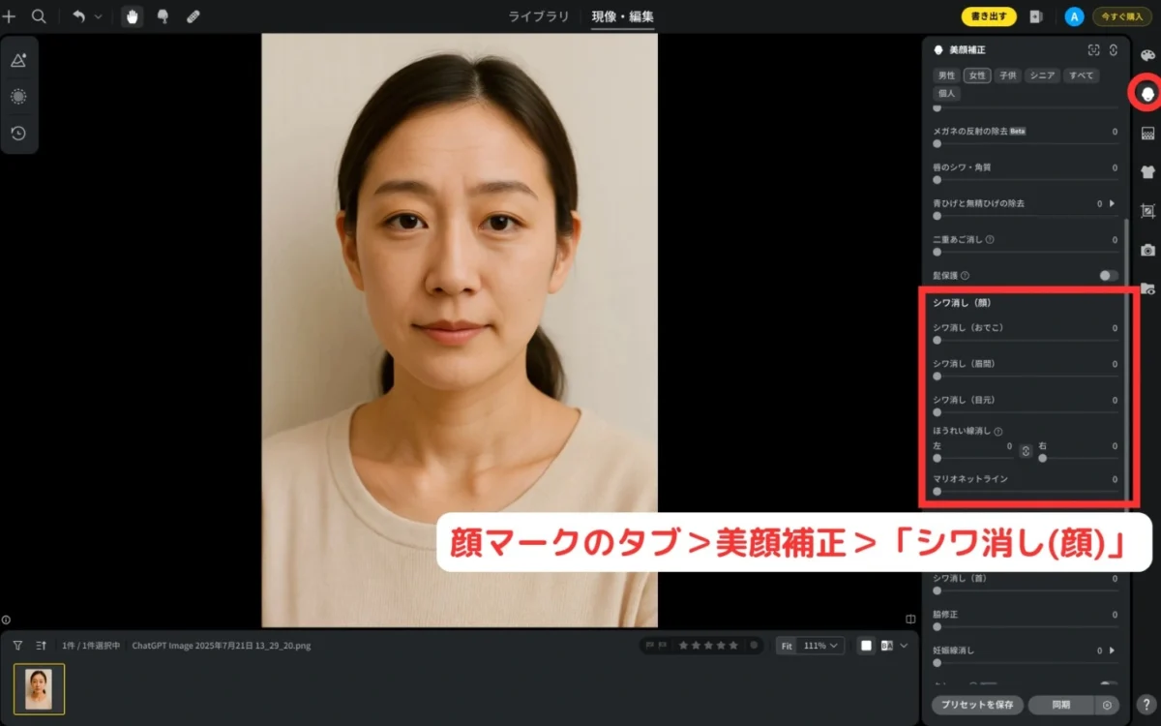Open the filmstrip filter funnel icon
The width and height of the screenshot is (1161, 726).
pos(17,645)
